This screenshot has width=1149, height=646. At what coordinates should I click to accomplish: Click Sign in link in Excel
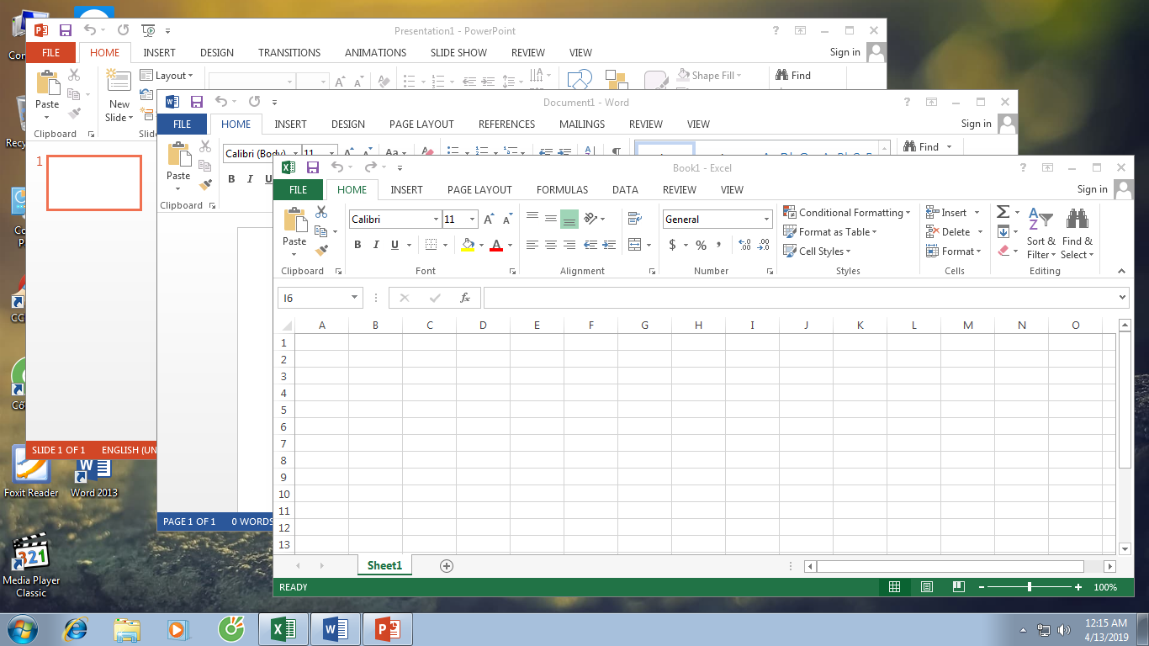pos(1092,189)
